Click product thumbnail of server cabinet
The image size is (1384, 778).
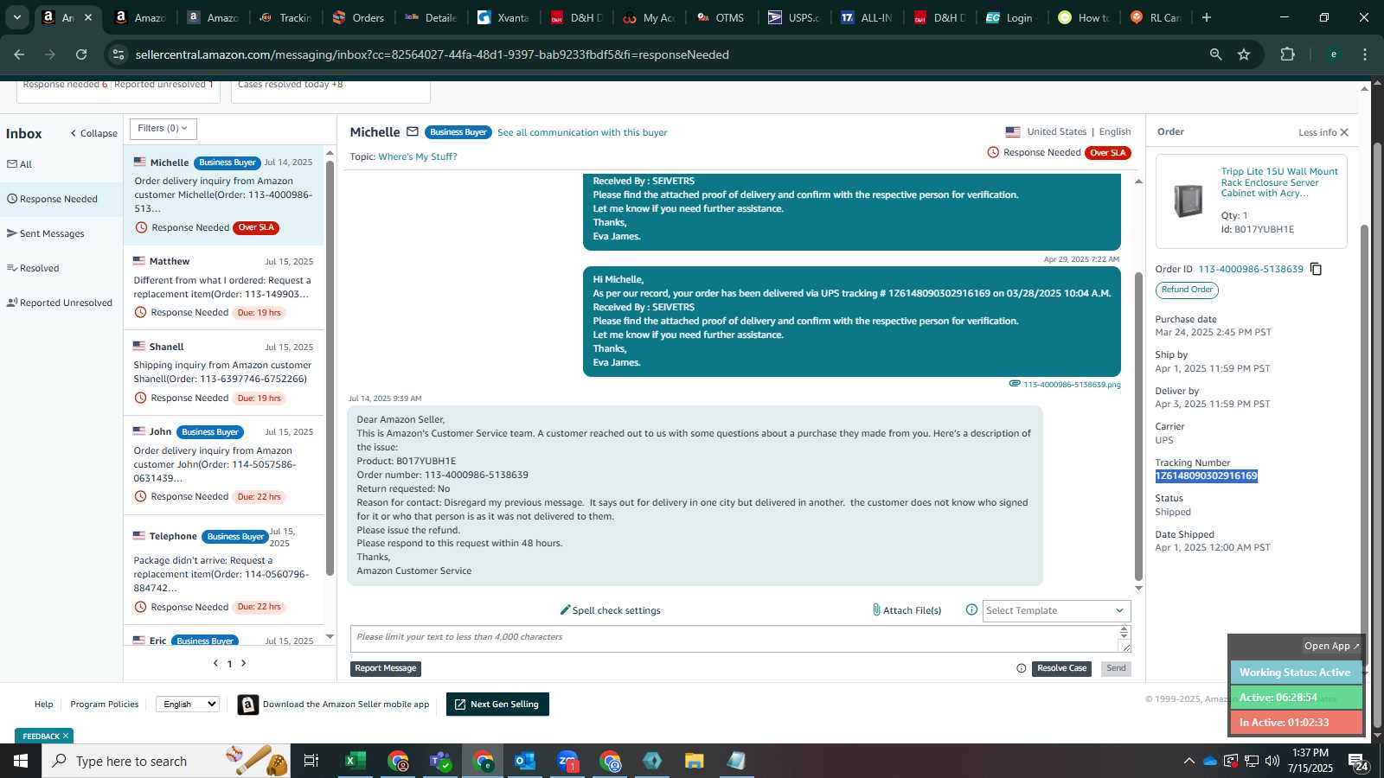pos(1189,201)
